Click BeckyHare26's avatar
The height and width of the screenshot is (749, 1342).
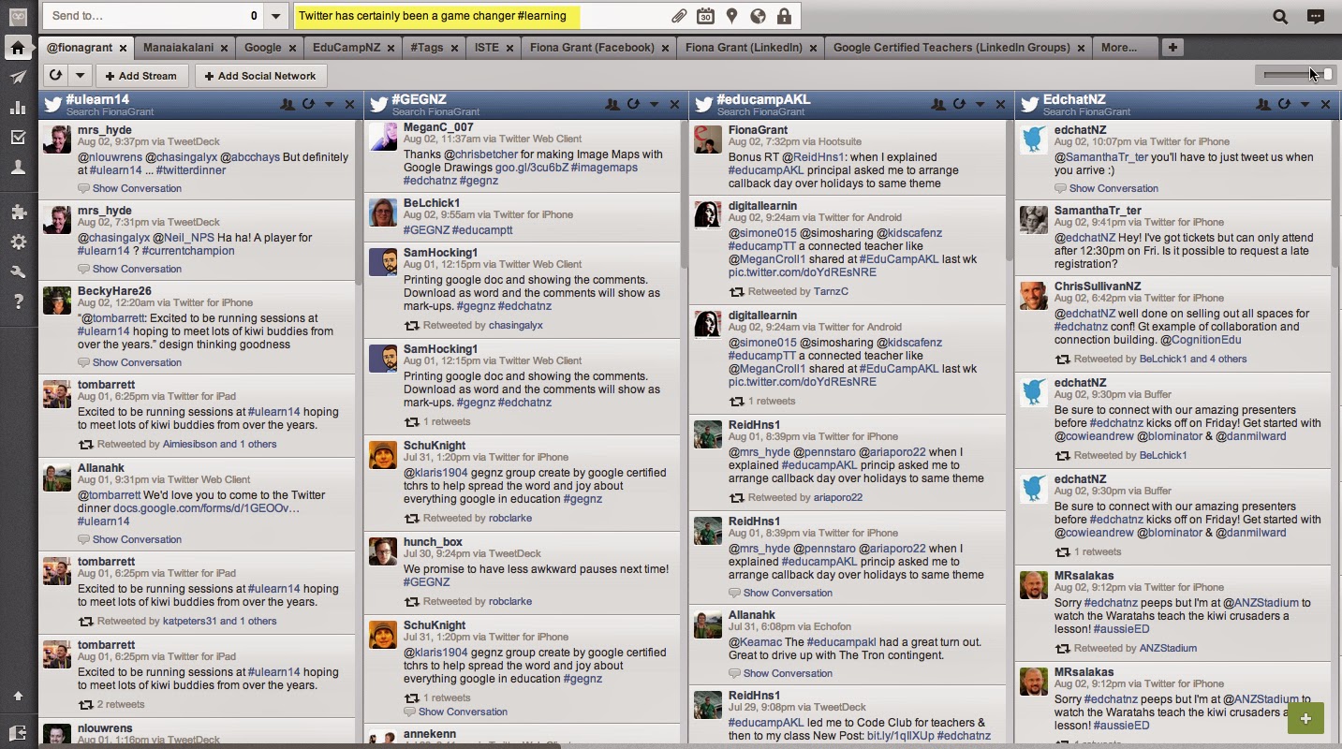pyautogui.click(x=57, y=301)
